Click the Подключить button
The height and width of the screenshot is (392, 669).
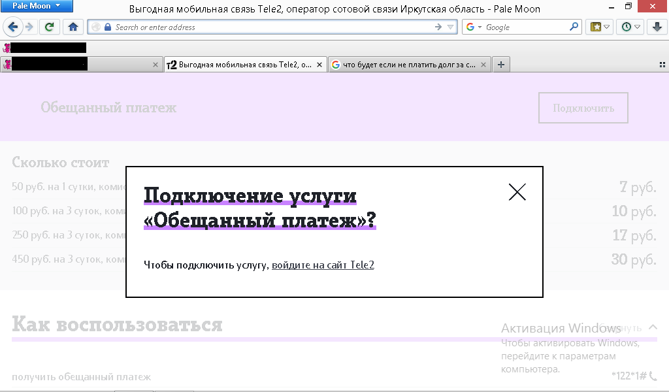tap(583, 108)
